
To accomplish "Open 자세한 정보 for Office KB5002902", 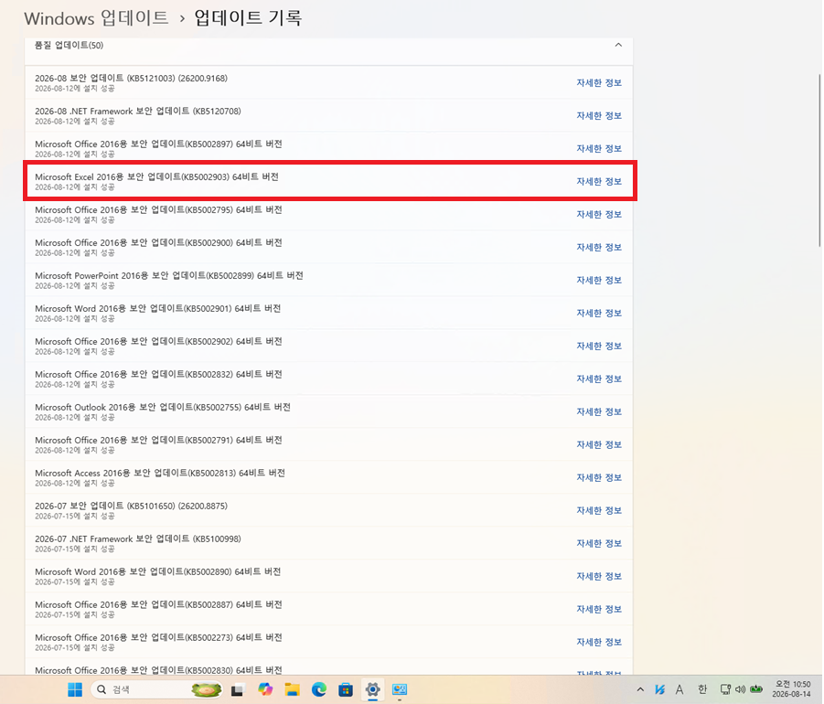I will pyautogui.click(x=599, y=346).
